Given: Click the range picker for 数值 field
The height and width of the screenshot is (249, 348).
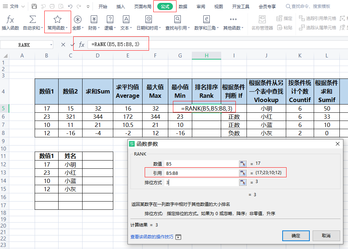Looking at the screenshot, I should click(243, 164).
